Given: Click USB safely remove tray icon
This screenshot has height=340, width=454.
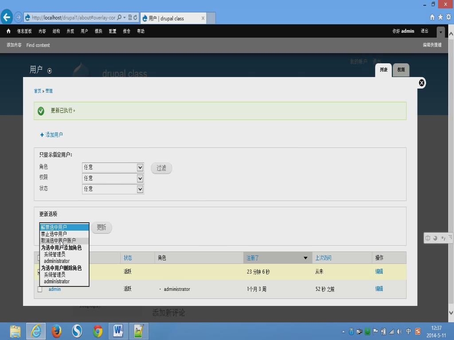Looking at the screenshot, I should (x=351, y=332).
